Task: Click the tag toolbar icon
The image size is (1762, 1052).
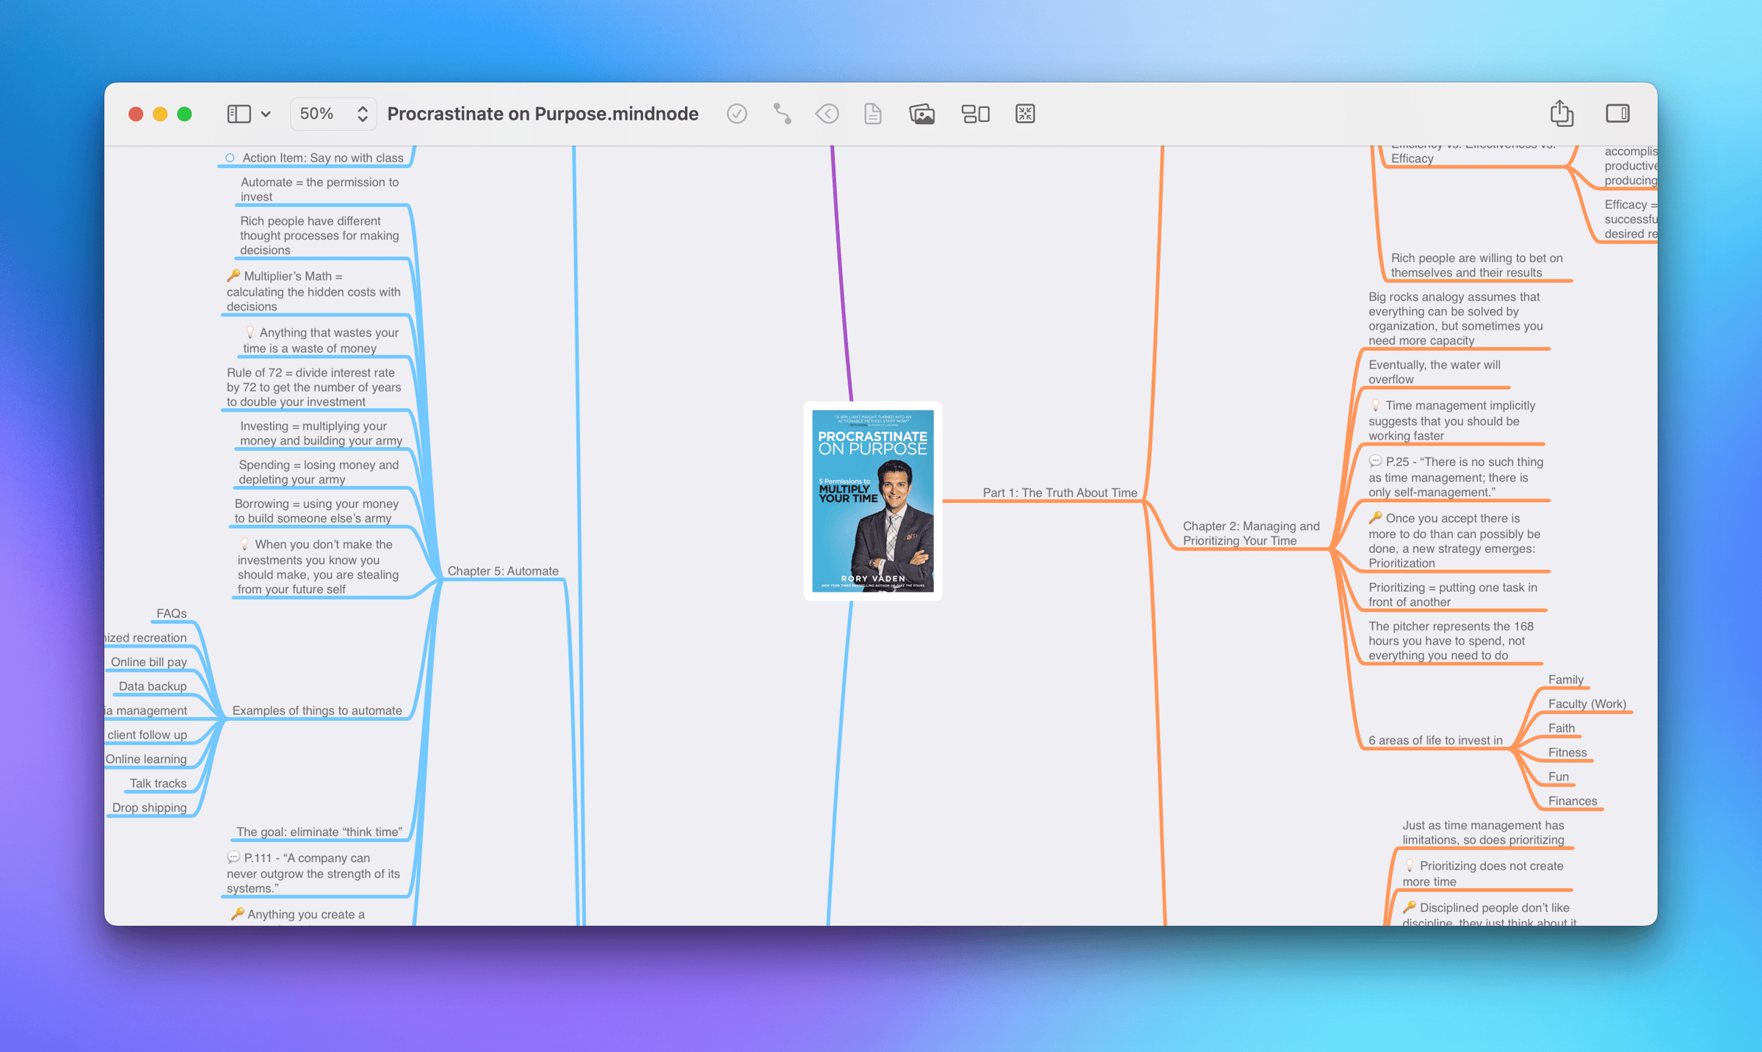Action: click(x=827, y=114)
